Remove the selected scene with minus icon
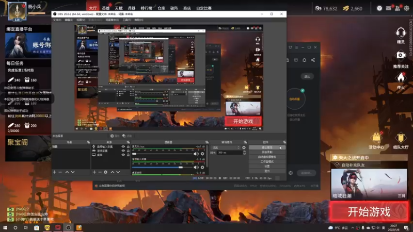The height and width of the screenshot is (232, 413). click(x=60, y=172)
